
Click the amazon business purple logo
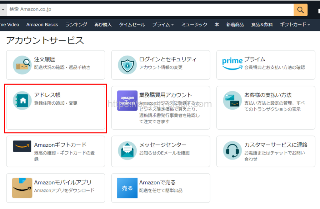pyautogui.click(x=127, y=101)
